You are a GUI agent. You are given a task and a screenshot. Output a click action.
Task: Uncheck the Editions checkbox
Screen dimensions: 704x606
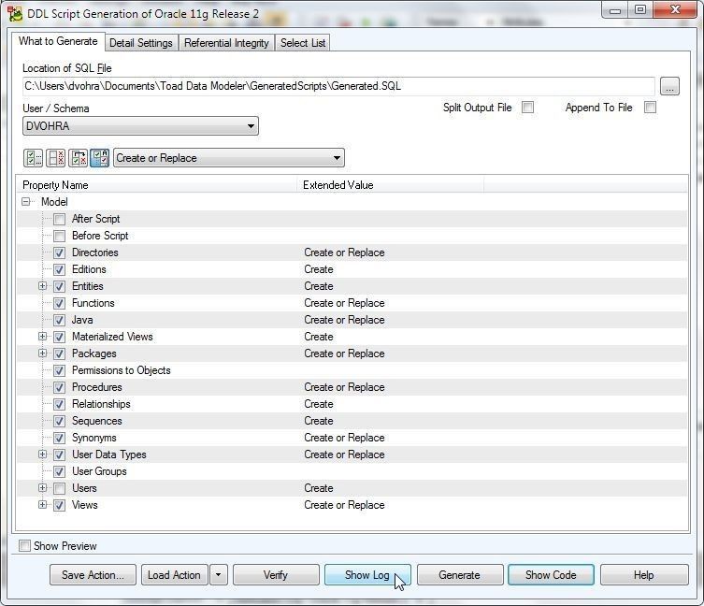coord(59,269)
